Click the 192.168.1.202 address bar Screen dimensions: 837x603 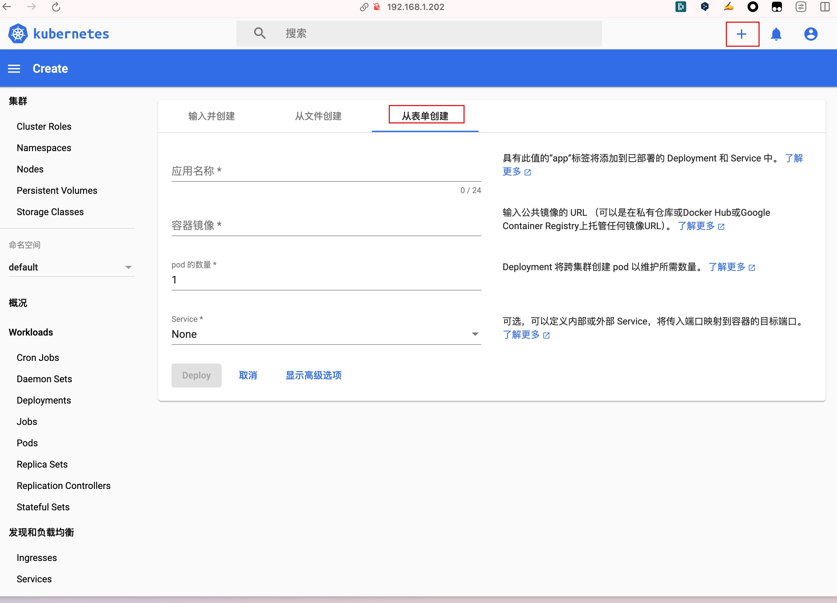pyautogui.click(x=415, y=7)
